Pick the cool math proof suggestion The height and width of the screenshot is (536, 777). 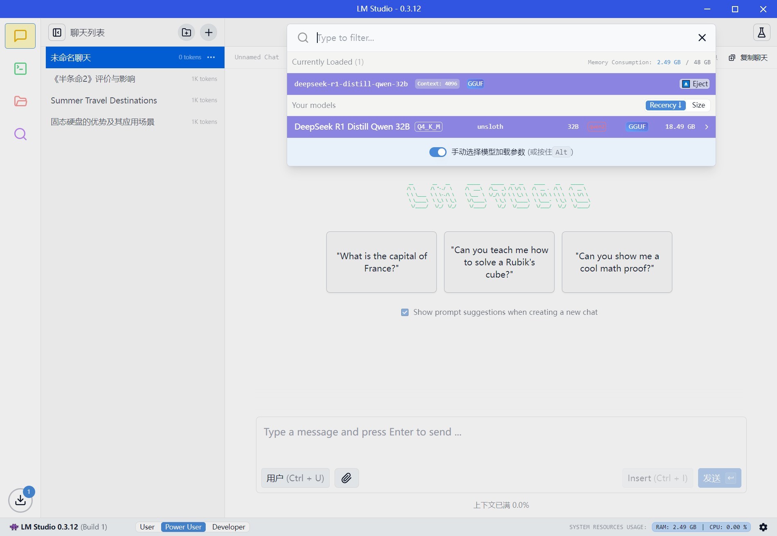617,262
